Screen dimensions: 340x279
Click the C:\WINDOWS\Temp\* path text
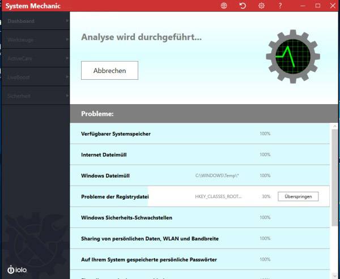[217, 175]
